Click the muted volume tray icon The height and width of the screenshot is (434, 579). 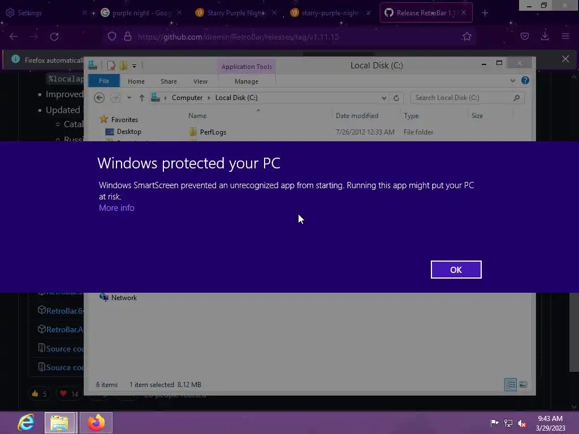(522, 423)
